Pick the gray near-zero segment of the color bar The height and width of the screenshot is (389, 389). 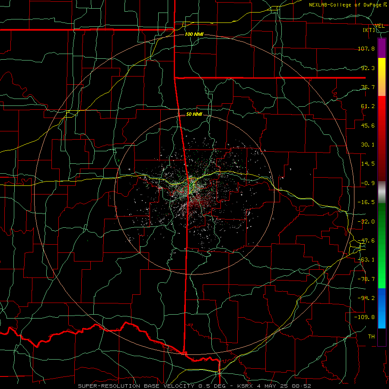382,192
